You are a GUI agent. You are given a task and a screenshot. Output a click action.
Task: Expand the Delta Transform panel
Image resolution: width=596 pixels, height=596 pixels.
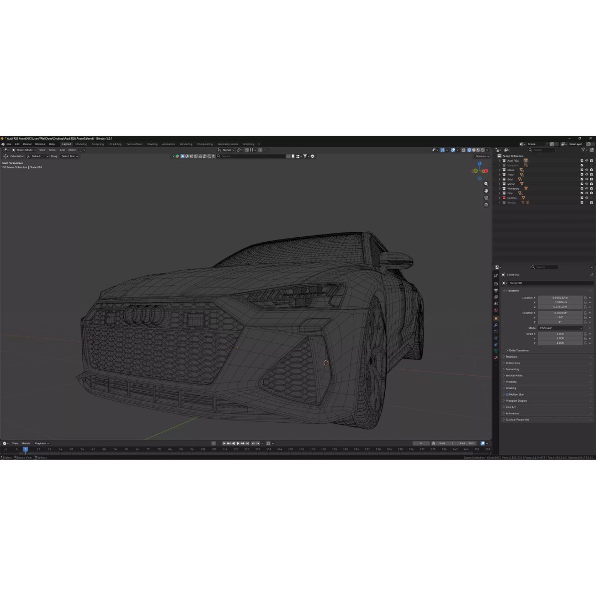518,350
